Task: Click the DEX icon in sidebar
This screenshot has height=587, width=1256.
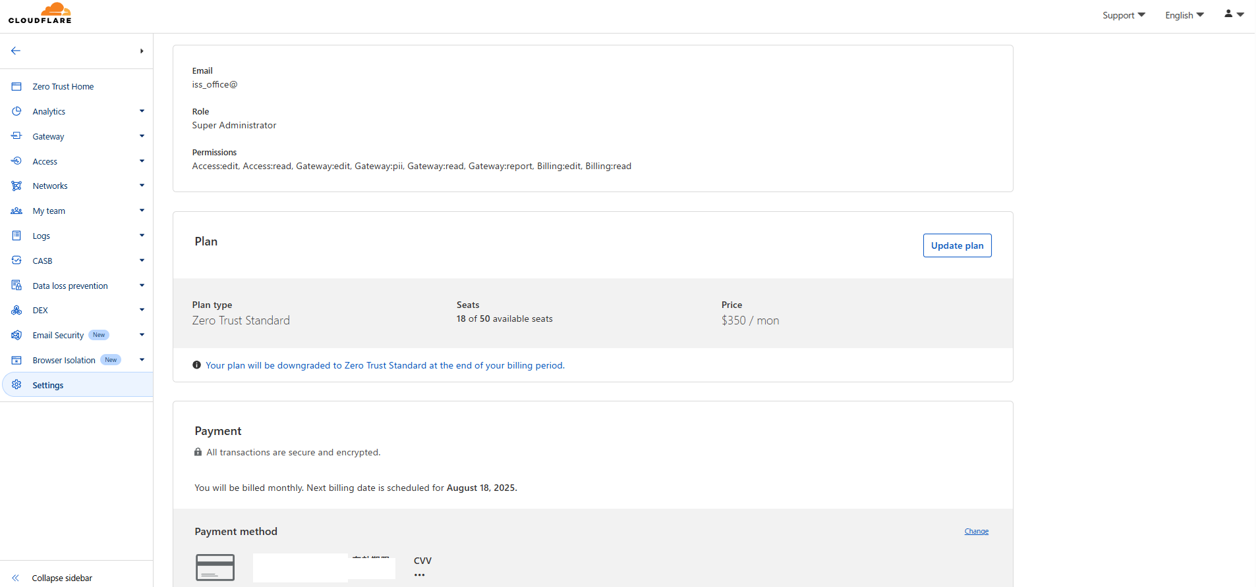Action: click(x=16, y=311)
